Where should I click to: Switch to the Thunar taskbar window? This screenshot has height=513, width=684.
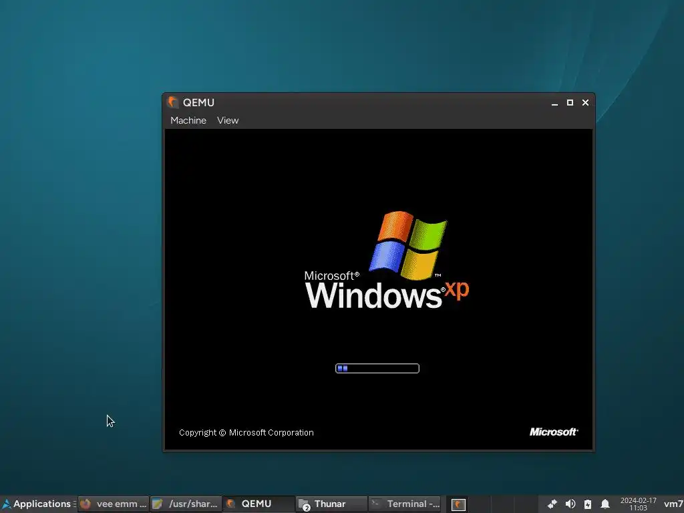pos(331,504)
